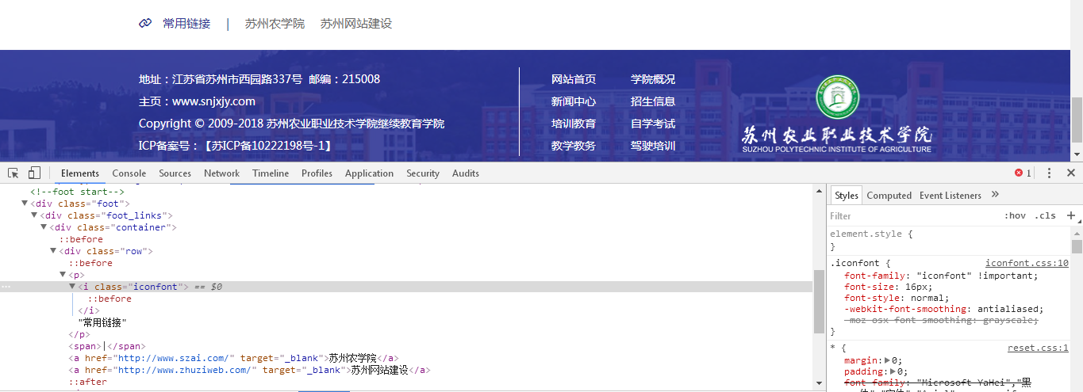The image size is (1083, 392).
Task: Select the empty span element node
Action: (107, 346)
